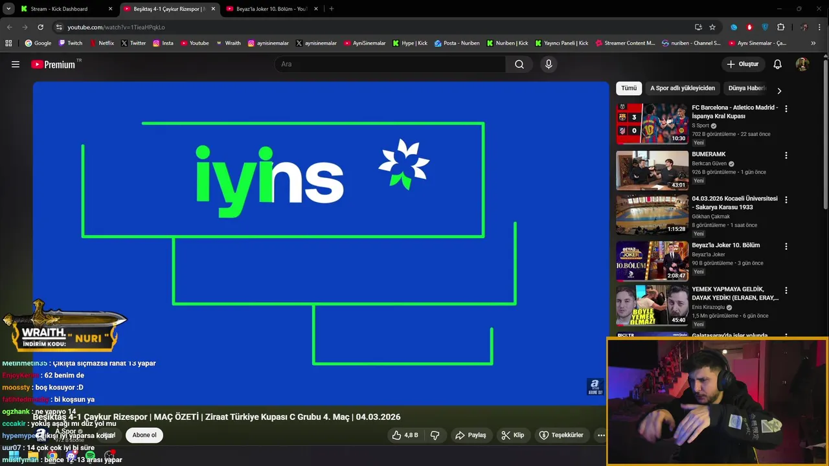
Task: Open more options ellipsis below the video
Action: pos(601,435)
